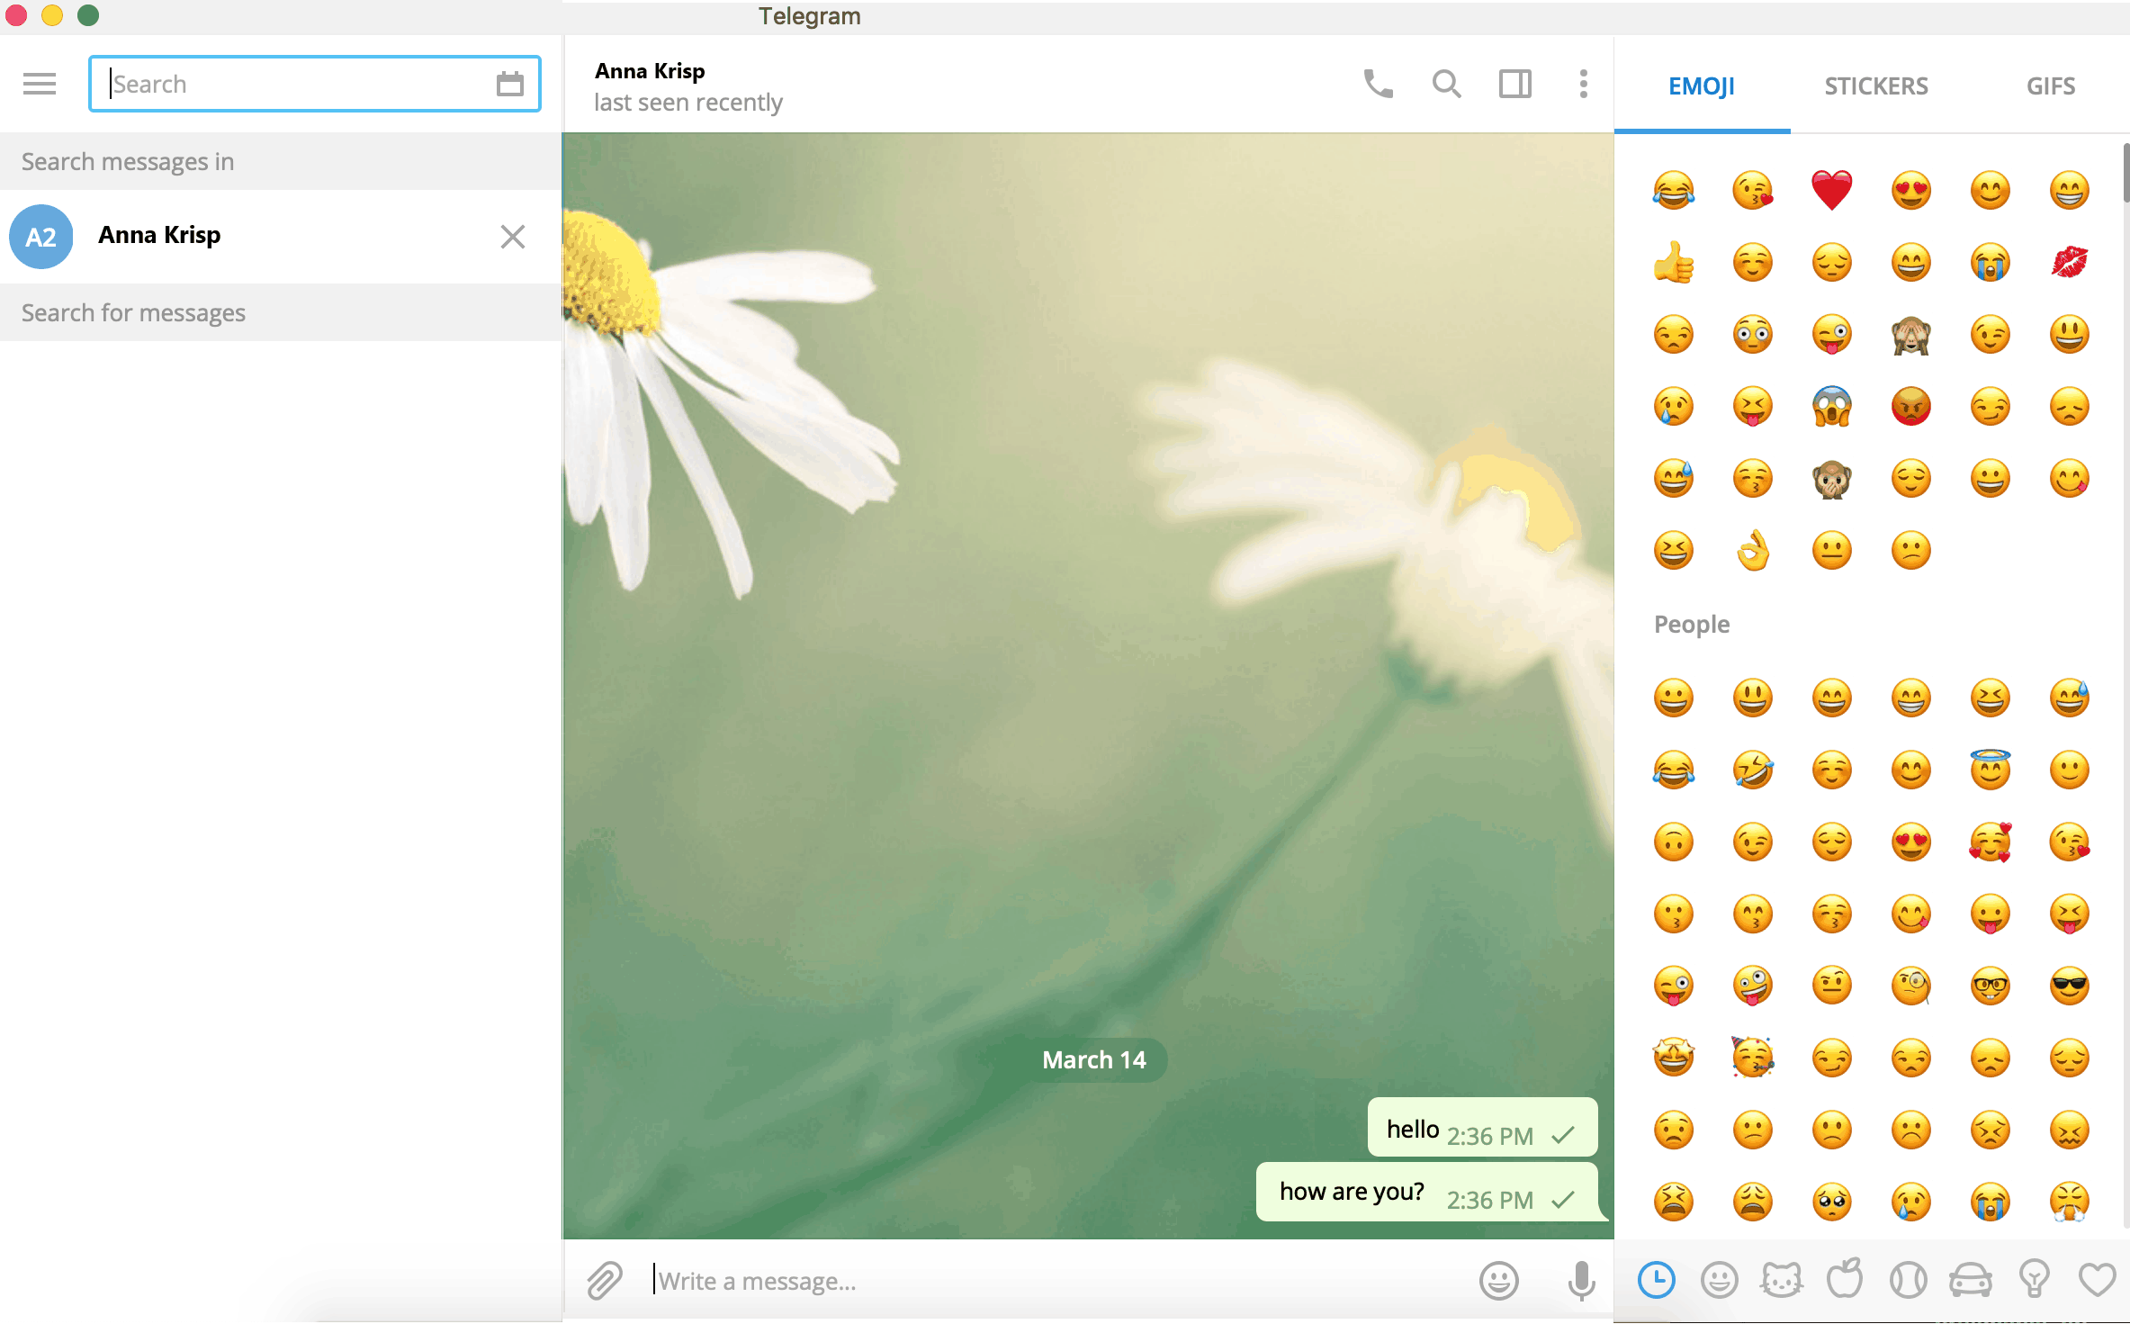This screenshot has width=2130, height=1324.
Task: Insert the steam-from-nose face emoji
Action: tap(2069, 1202)
